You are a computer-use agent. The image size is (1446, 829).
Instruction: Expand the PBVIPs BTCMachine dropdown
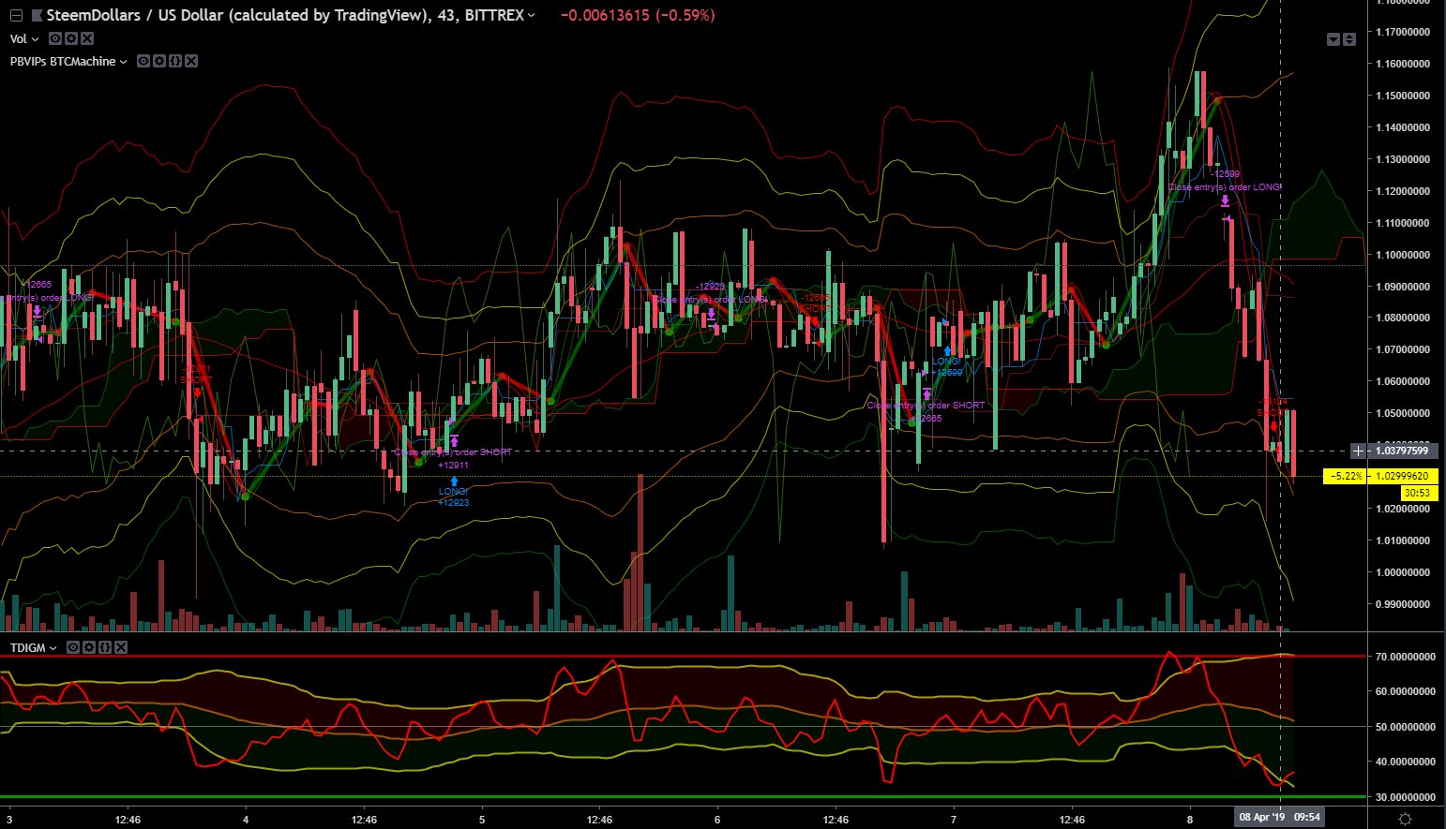(x=123, y=62)
